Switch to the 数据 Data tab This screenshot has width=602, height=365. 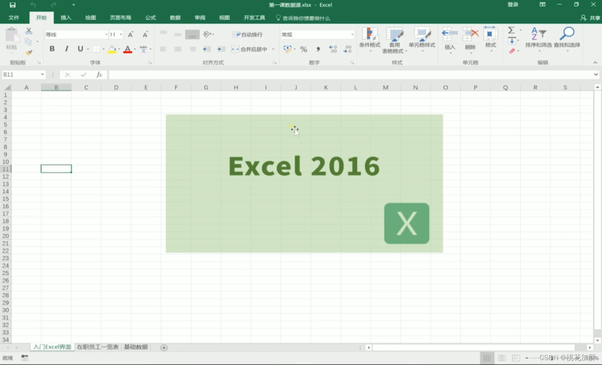(175, 18)
